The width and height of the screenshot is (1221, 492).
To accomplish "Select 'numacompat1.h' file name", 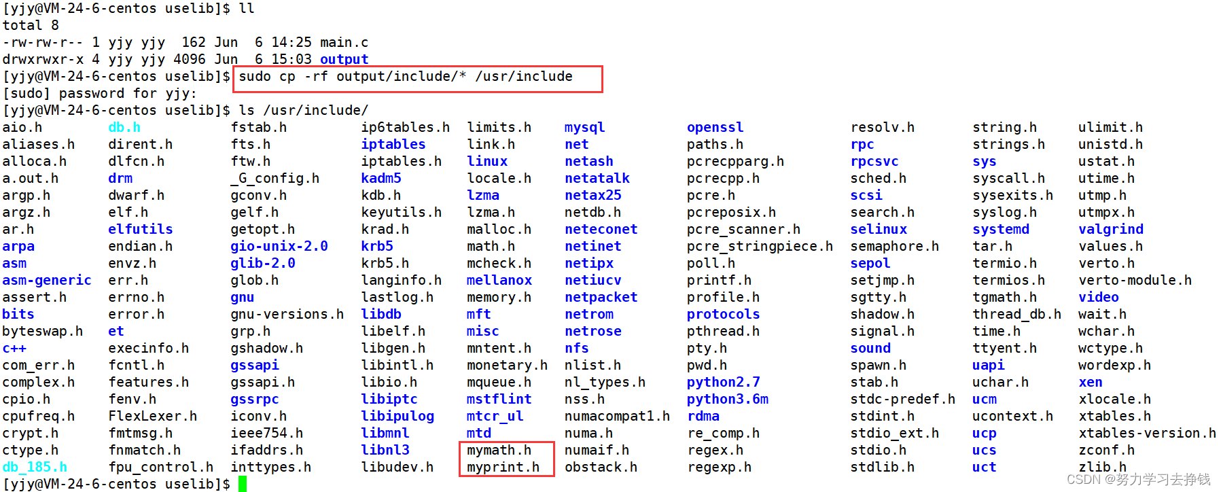I will 617,417.
